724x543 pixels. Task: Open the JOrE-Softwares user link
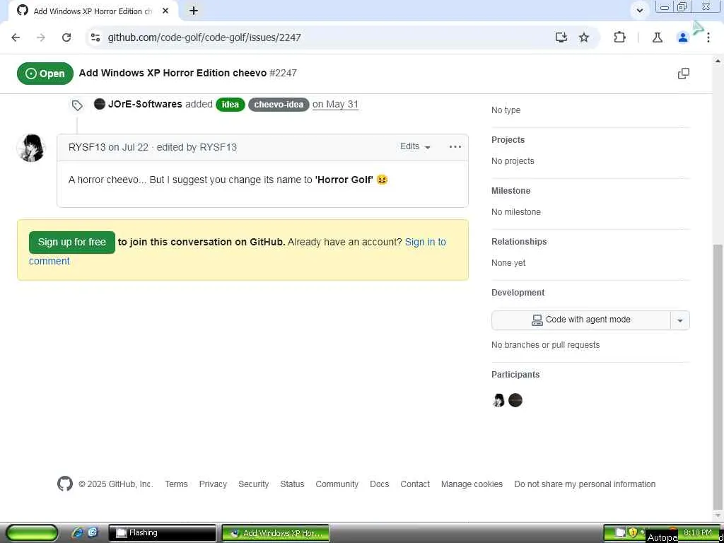[x=145, y=104]
